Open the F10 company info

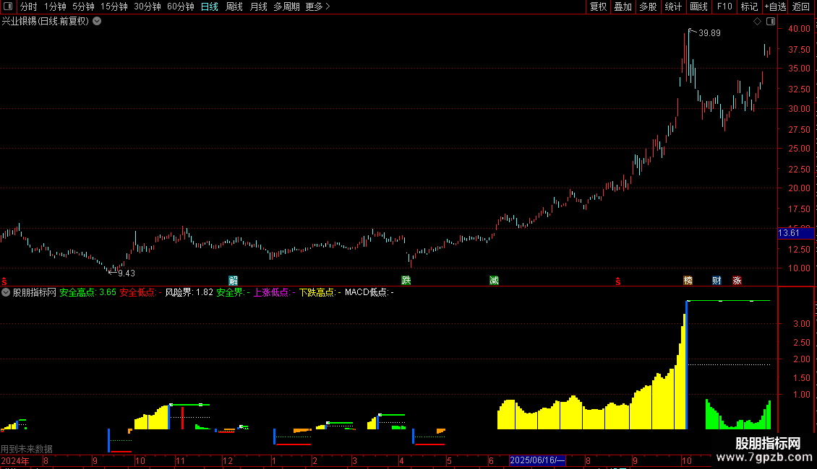724,6
